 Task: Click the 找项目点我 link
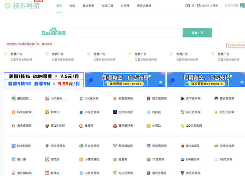(x=231, y=6)
